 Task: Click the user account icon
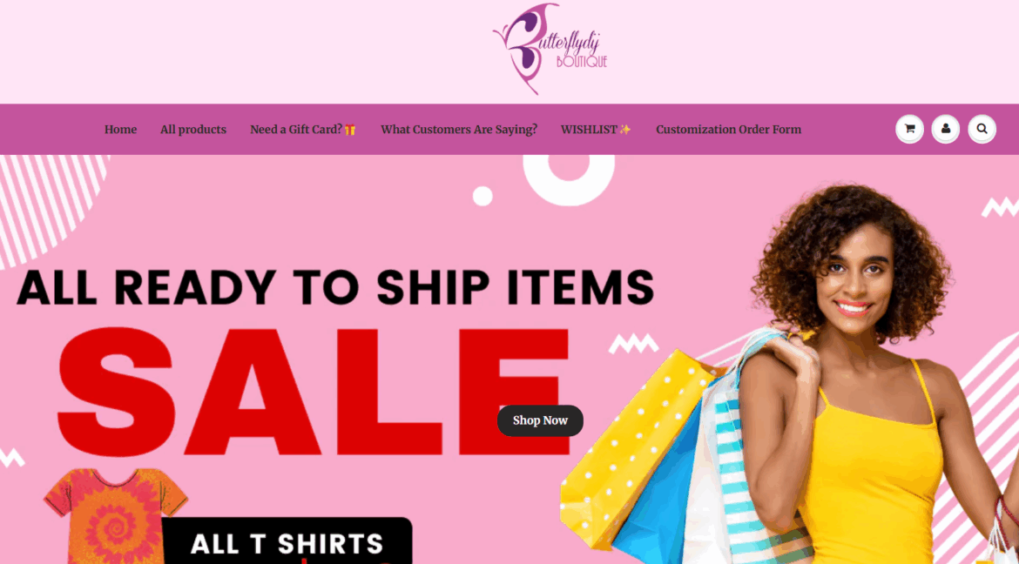click(x=946, y=130)
